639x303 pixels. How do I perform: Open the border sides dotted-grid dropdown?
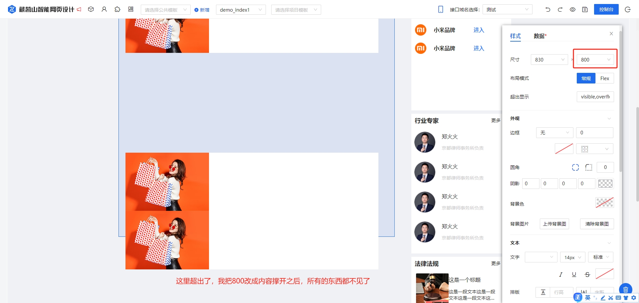pos(595,149)
